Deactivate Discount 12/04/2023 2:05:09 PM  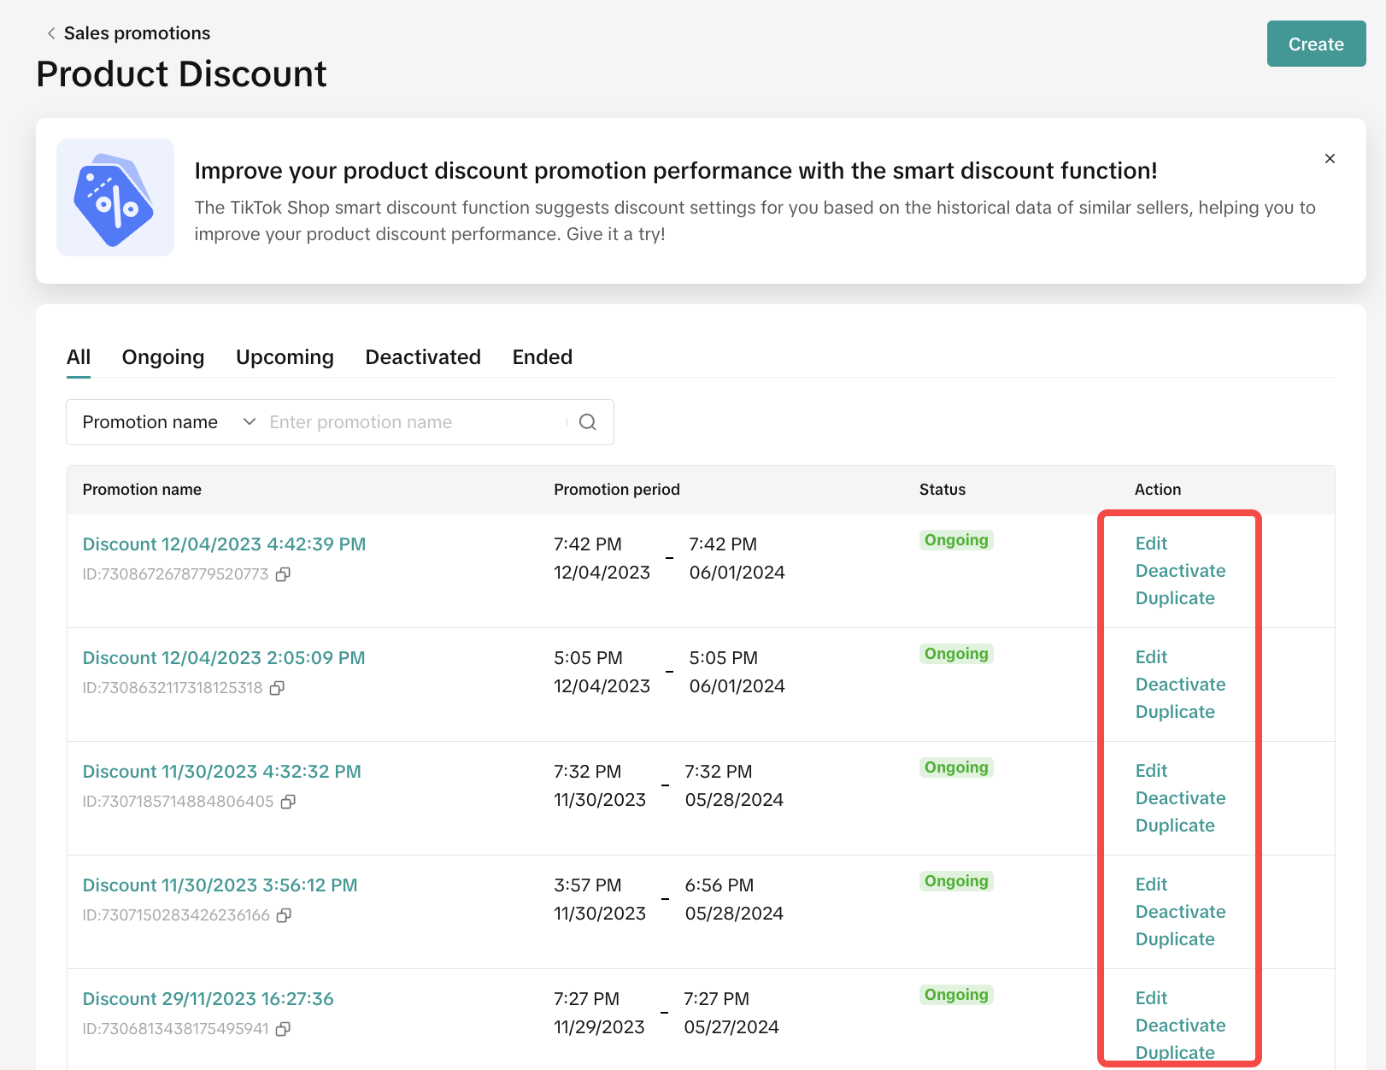point(1180,685)
